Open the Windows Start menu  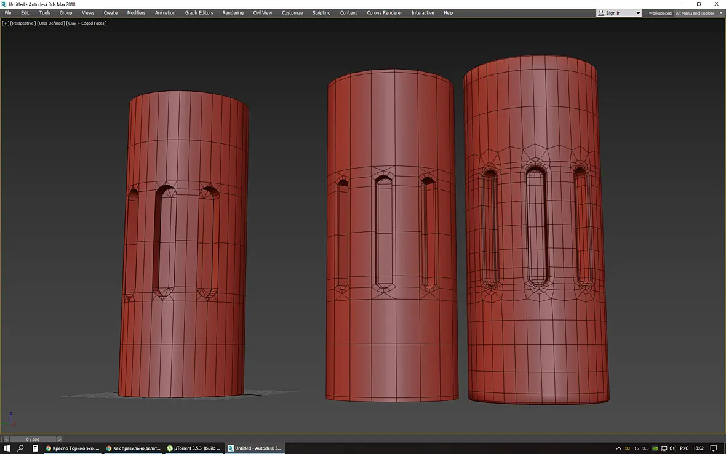click(7, 448)
